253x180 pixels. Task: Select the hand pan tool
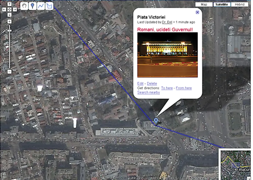tap(24, 6)
